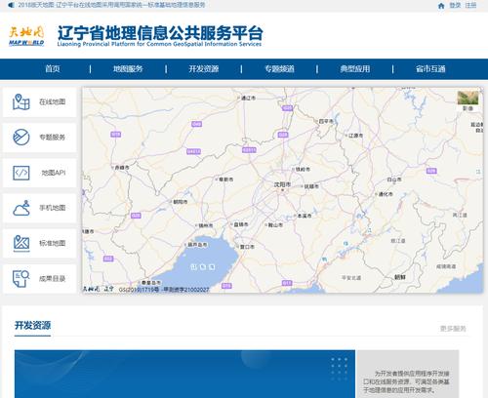Click 辽源市 label on the map

[x=355, y=136]
